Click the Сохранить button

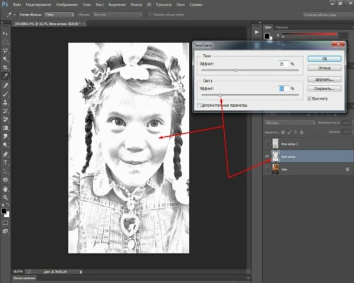click(x=324, y=88)
